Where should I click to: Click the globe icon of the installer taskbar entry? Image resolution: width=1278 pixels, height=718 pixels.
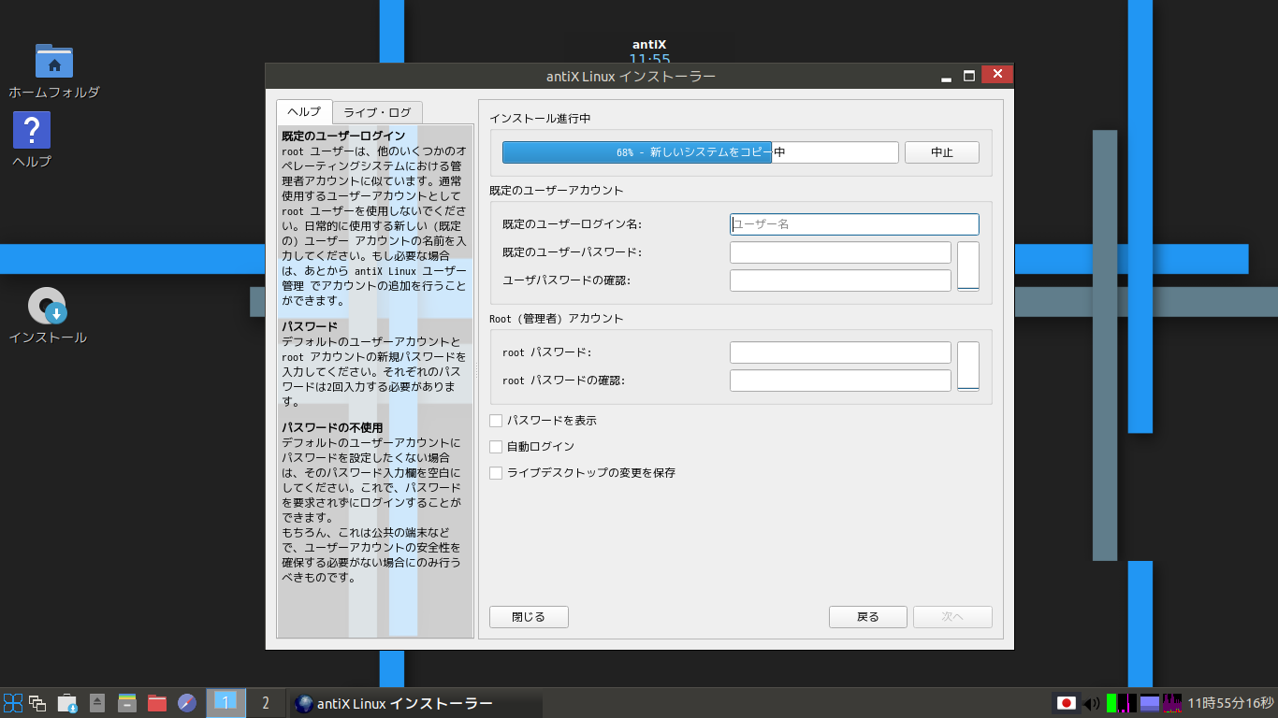click(303, 703)
